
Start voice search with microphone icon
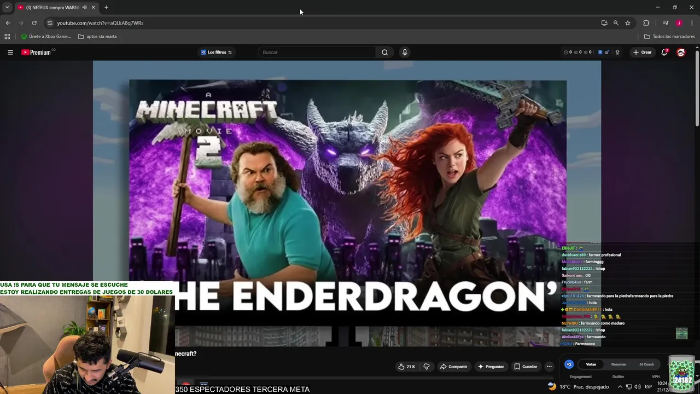tap(405, 53)
